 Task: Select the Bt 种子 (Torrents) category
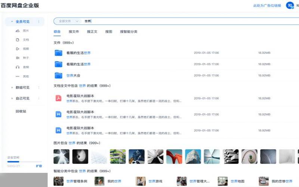click(18, 58)
